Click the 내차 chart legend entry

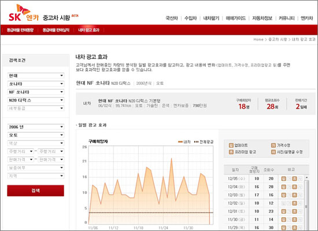pyautogui.click(x=184, y=142)
